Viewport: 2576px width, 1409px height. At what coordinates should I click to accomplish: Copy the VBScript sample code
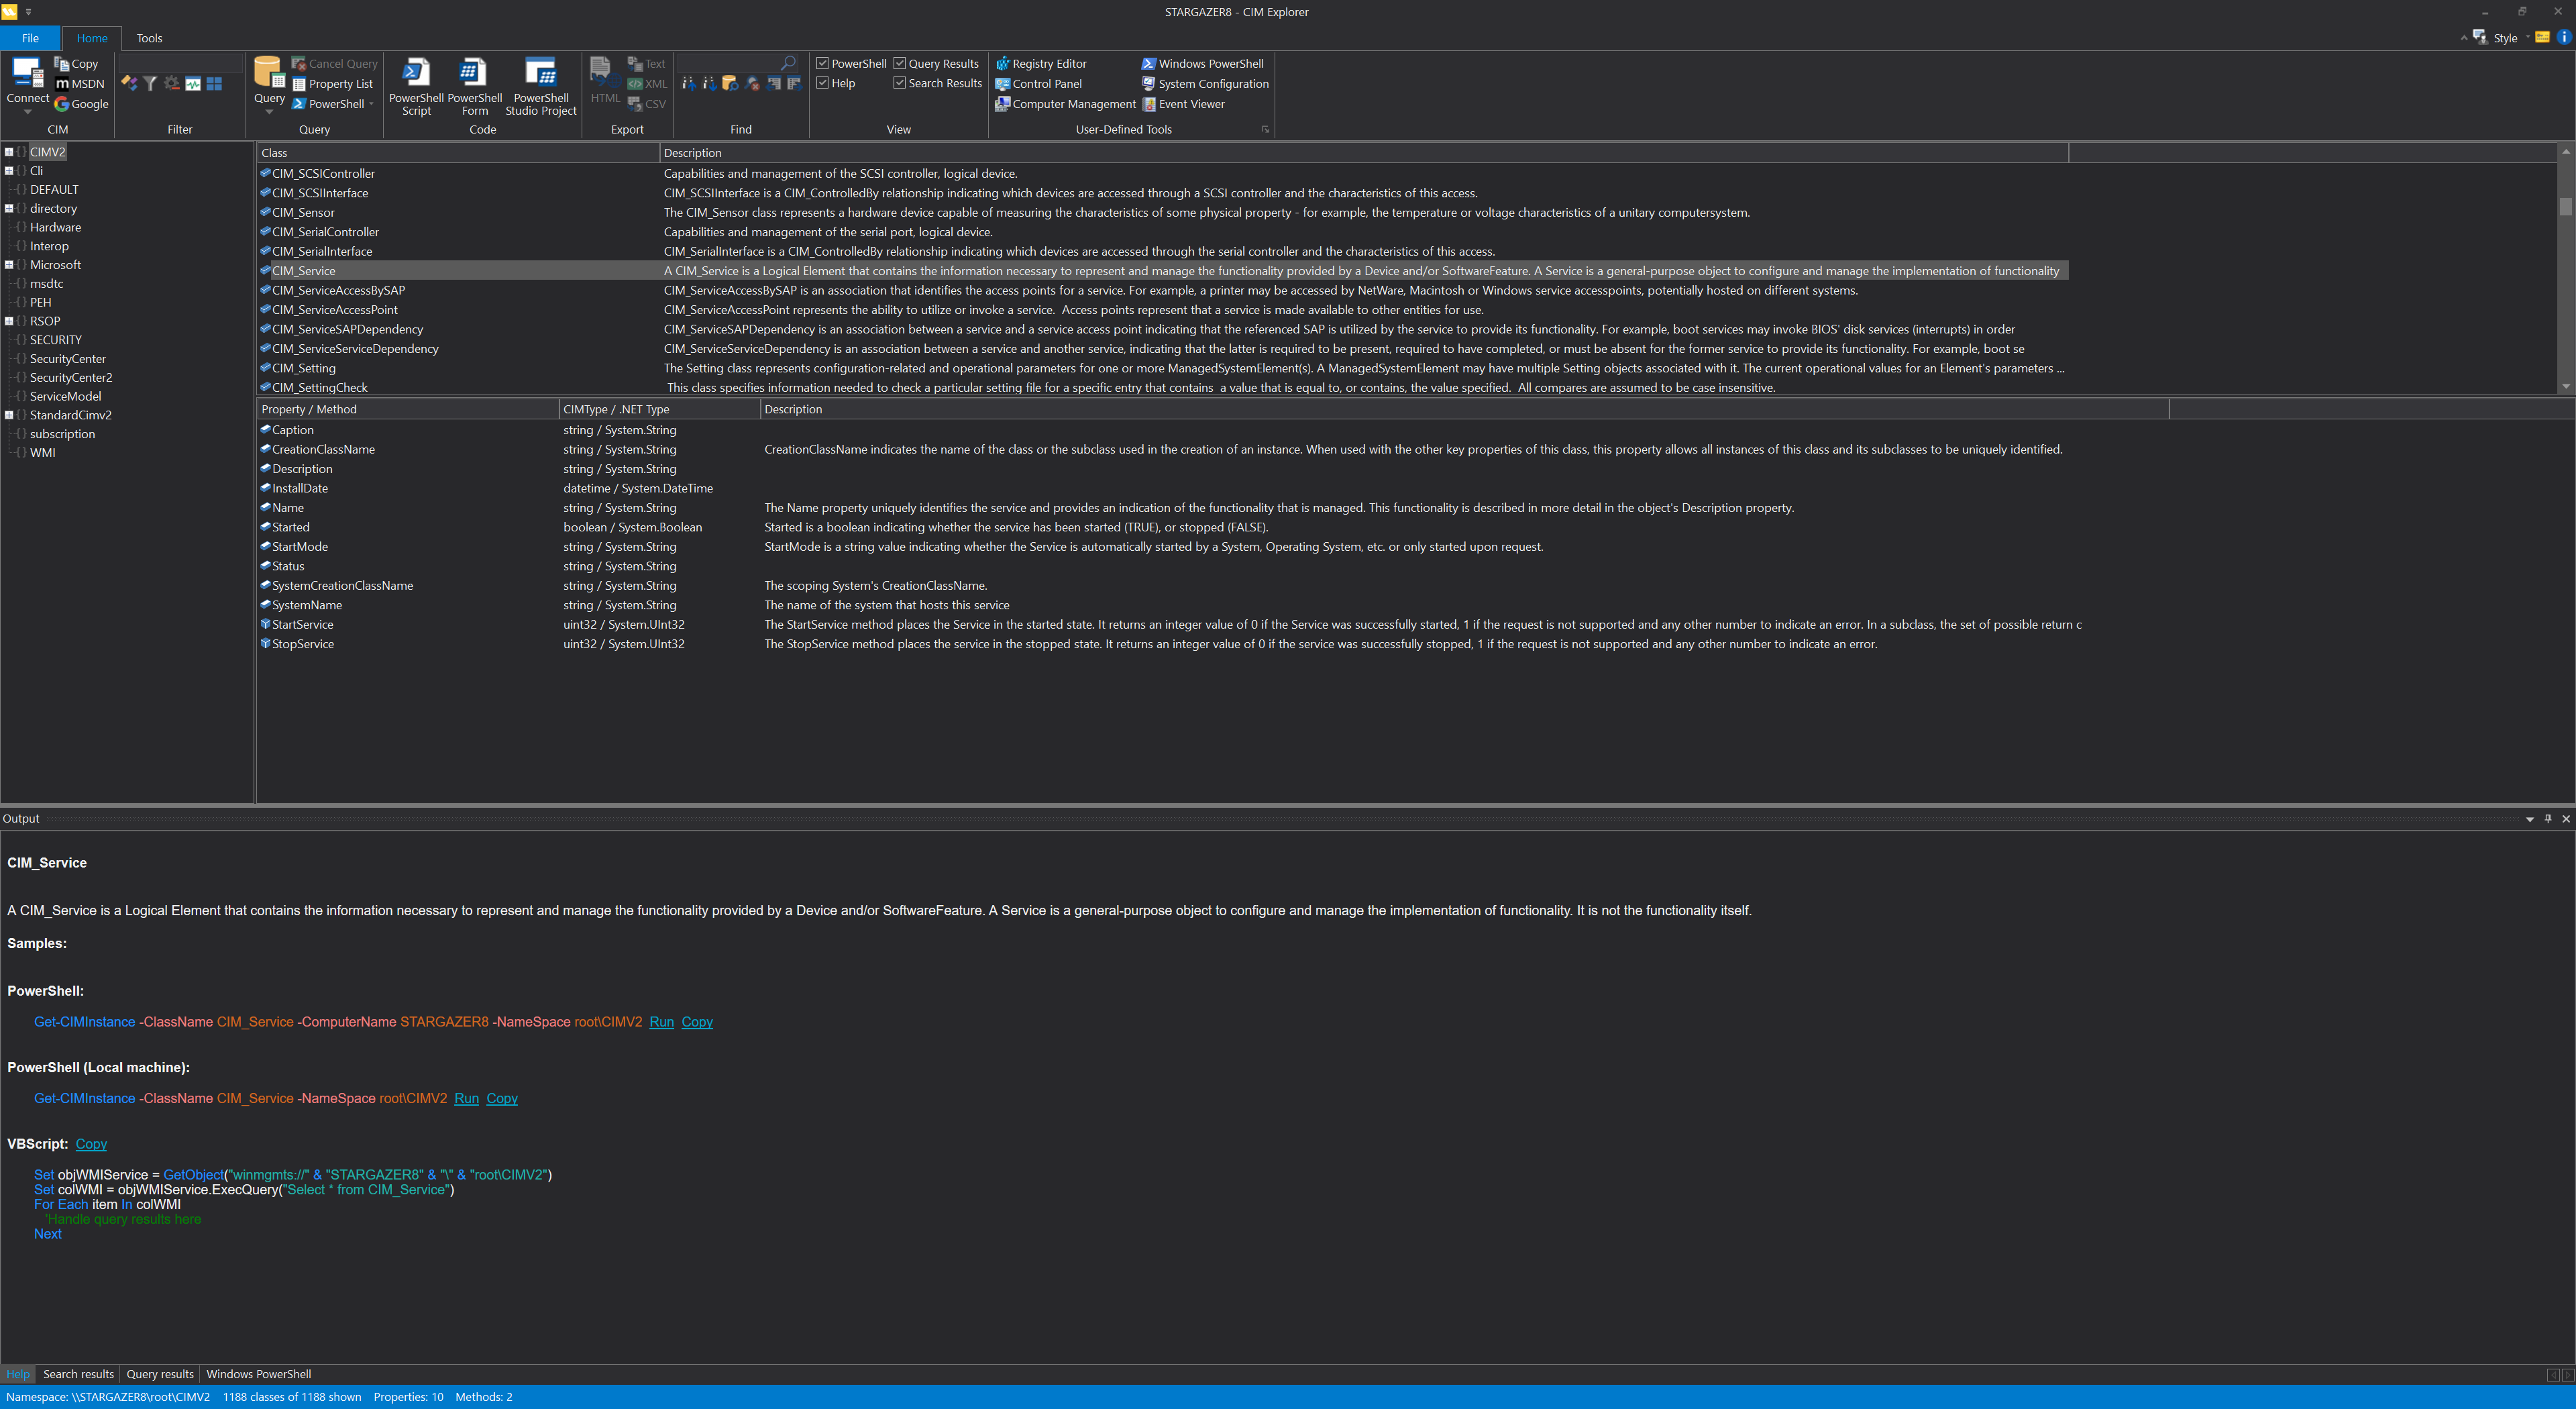pos(91,1144)
